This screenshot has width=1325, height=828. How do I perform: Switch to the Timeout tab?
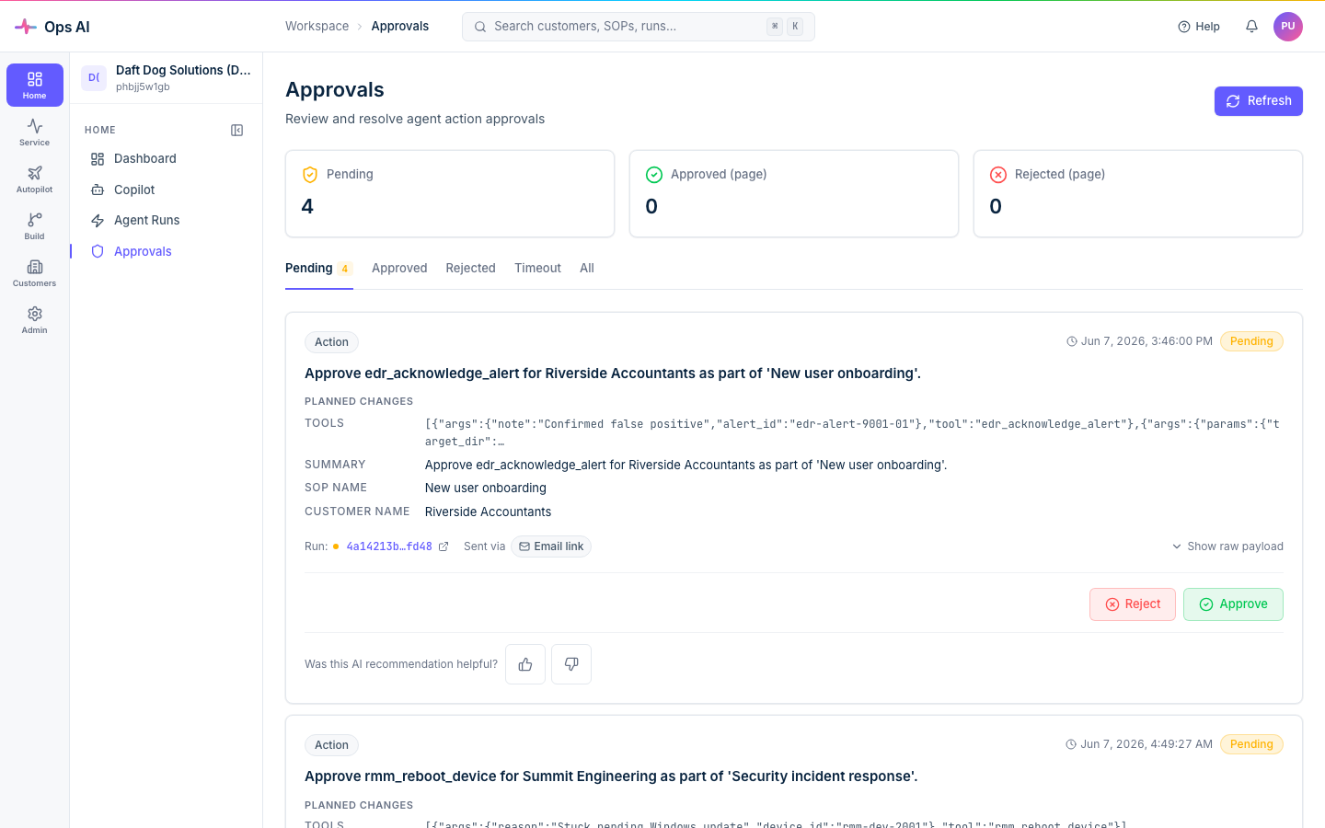[537, 269]
